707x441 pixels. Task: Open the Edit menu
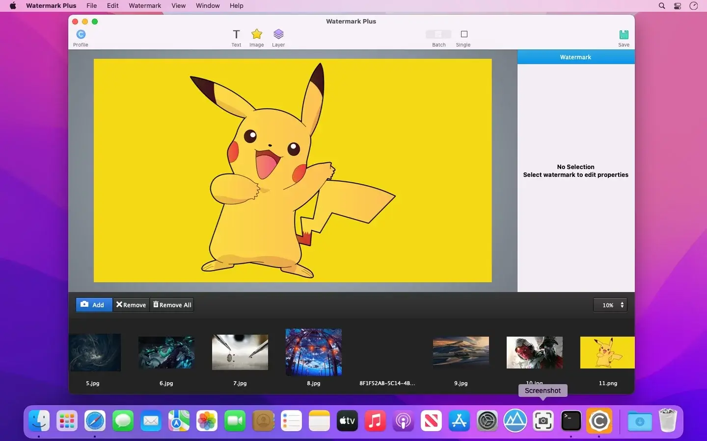tap(113, 6)
